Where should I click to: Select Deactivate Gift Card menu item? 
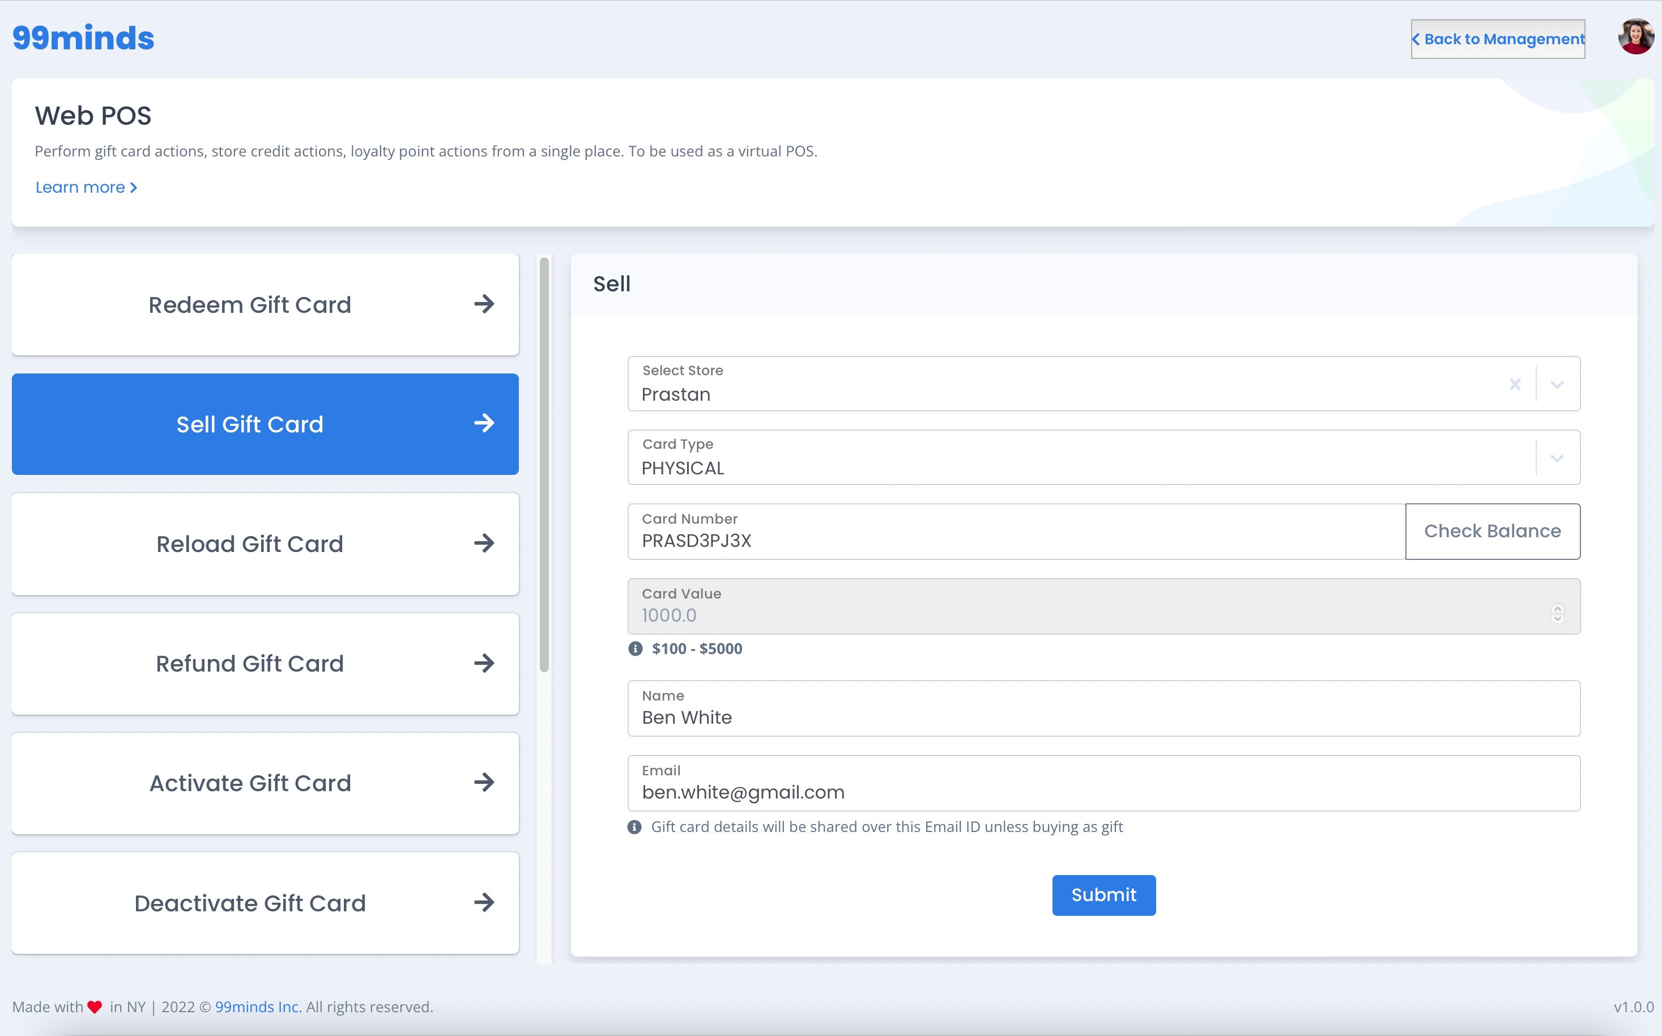pos(265,903)
